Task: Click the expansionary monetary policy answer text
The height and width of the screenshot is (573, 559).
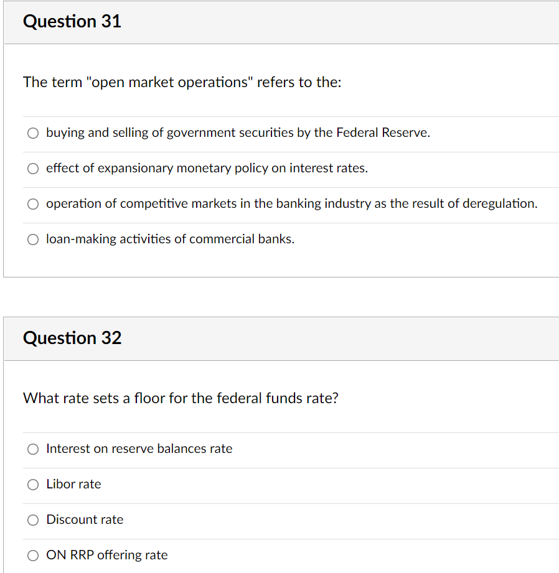Action: point(207,168)
